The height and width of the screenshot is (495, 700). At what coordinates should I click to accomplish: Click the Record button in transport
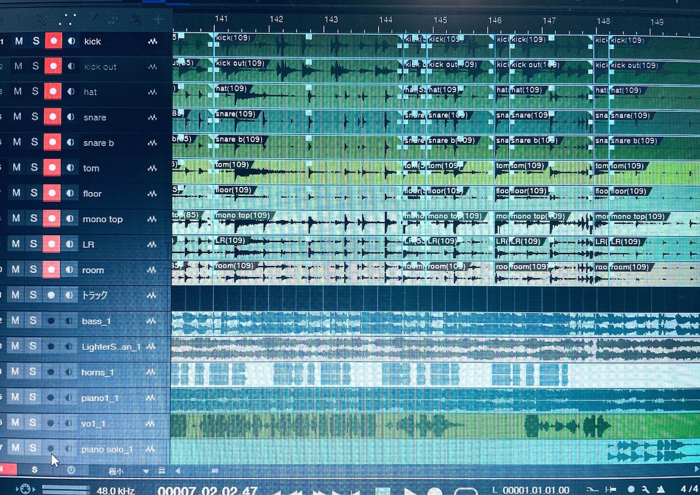[434, 492]
